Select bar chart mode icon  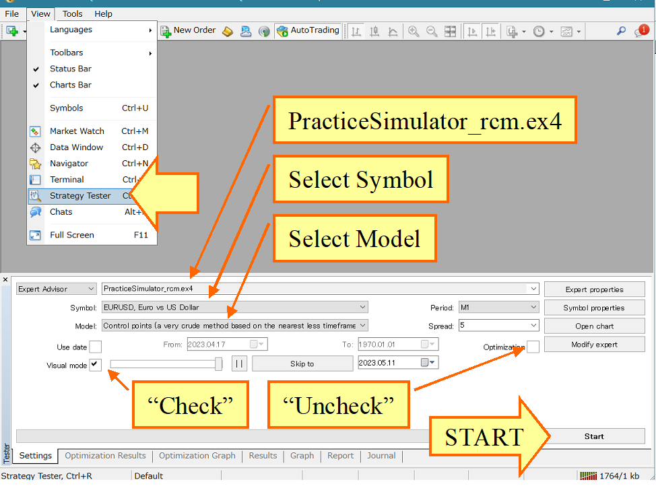tap(356, 32)
